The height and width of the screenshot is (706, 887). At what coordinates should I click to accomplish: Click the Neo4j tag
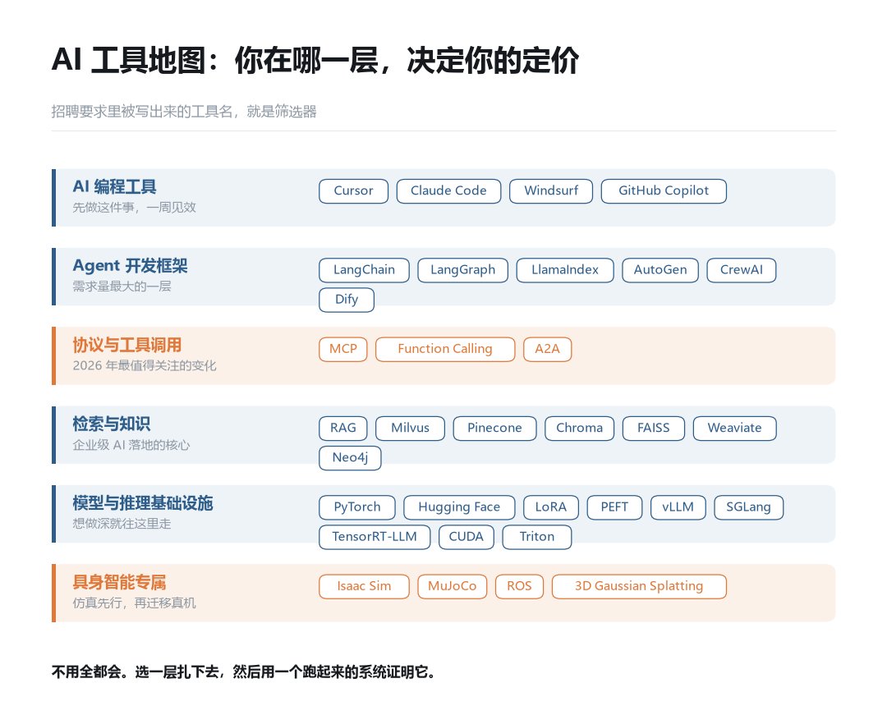[350, 458]
